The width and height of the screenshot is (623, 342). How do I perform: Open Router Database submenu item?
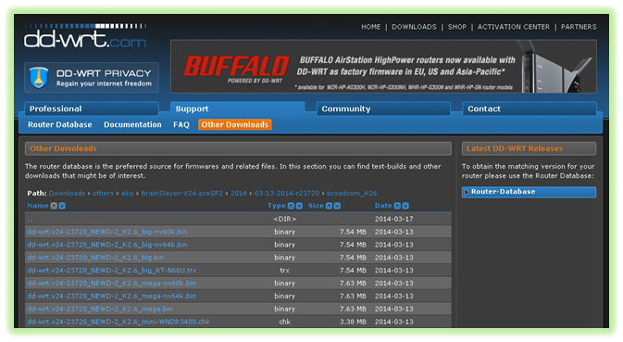60,124
